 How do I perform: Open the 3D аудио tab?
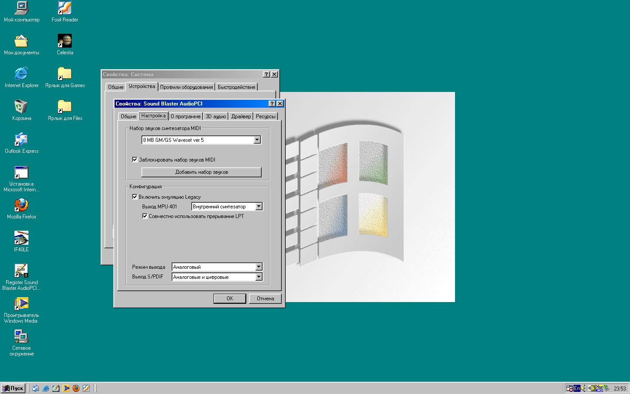(216, 116)
